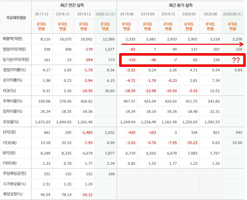Click the 2.34 PBR estimate
This screenshot has height=200, width=247.
point(111,163)
